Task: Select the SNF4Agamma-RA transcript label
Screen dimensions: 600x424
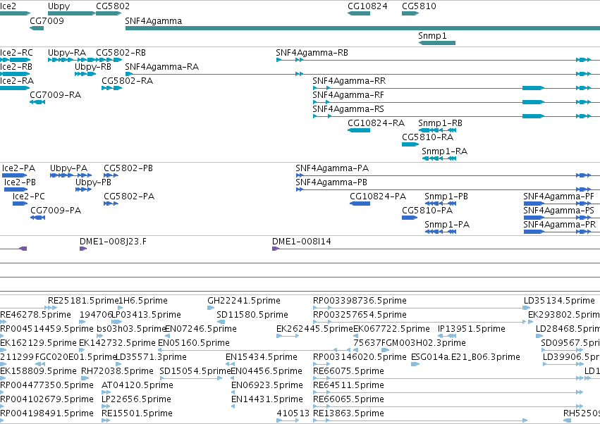Action: (x=162, y=66)
